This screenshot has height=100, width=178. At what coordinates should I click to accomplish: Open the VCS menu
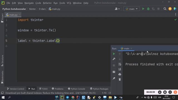pos(69,3)
